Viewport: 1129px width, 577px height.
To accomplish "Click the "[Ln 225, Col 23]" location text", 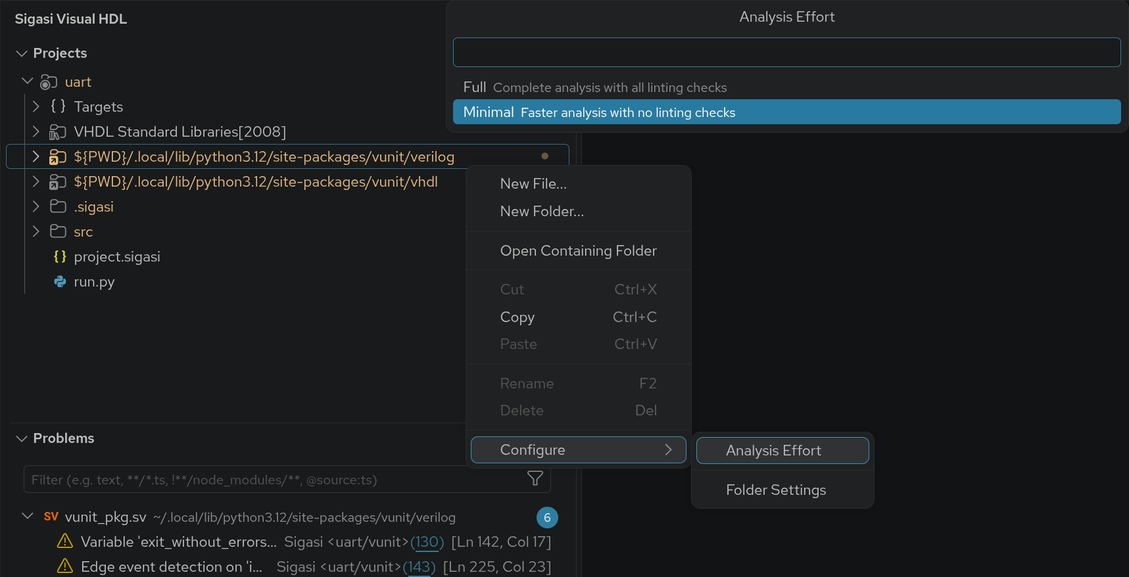I will click(497, 567).
